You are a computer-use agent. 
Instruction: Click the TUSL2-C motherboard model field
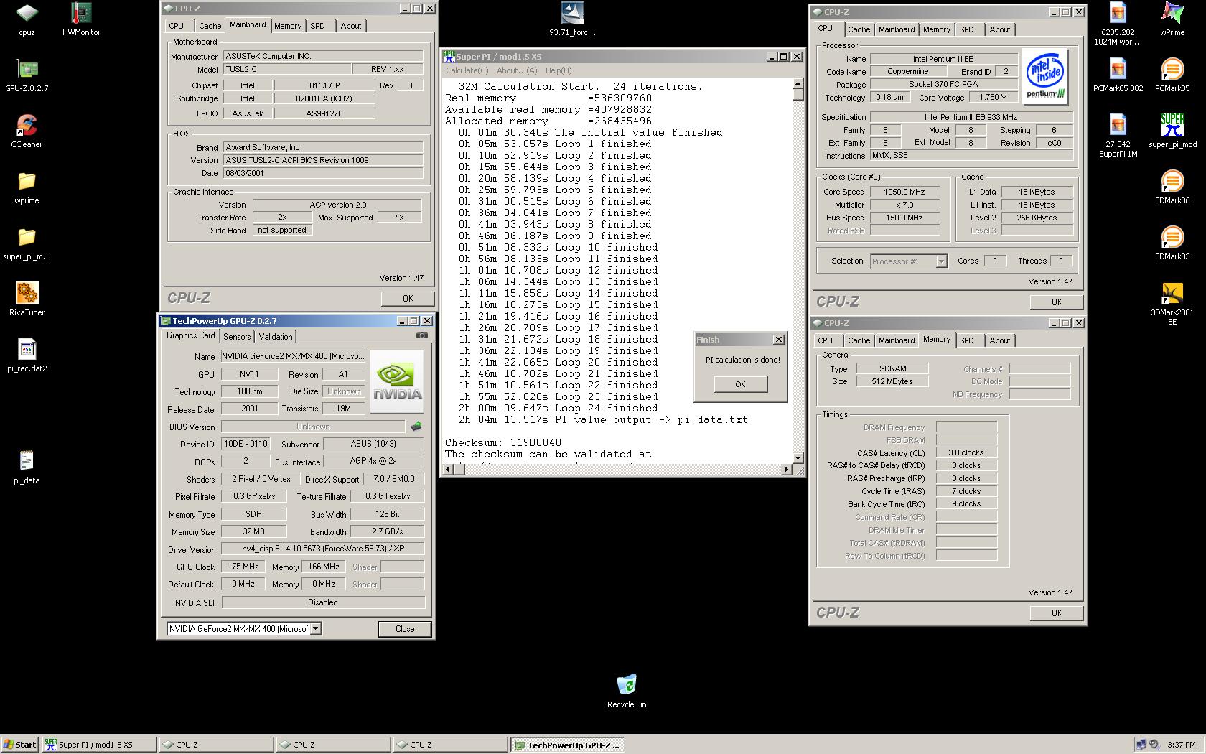coord(287,69)
